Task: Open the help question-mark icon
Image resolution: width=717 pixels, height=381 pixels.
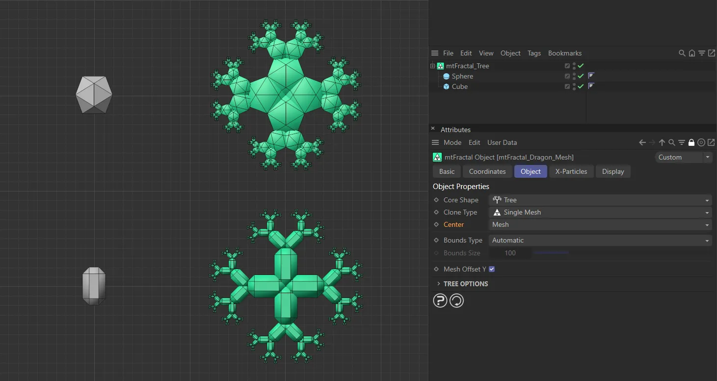Action: point(440,300)
